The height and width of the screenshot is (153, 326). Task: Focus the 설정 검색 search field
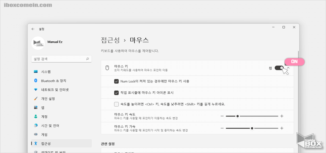[61, 59]
